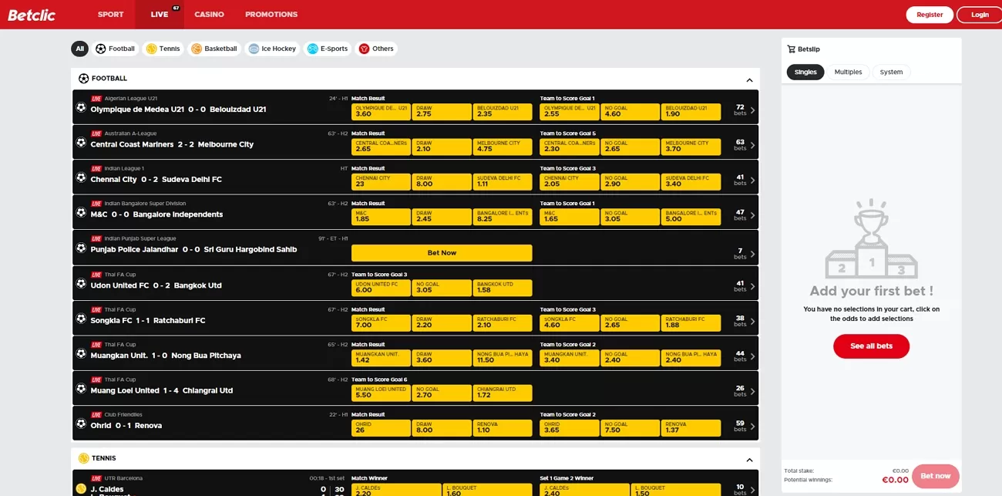Viewport: 1002px width, 496px height.
Task: Open the PROMOTIONS menu
Action: 271,15
